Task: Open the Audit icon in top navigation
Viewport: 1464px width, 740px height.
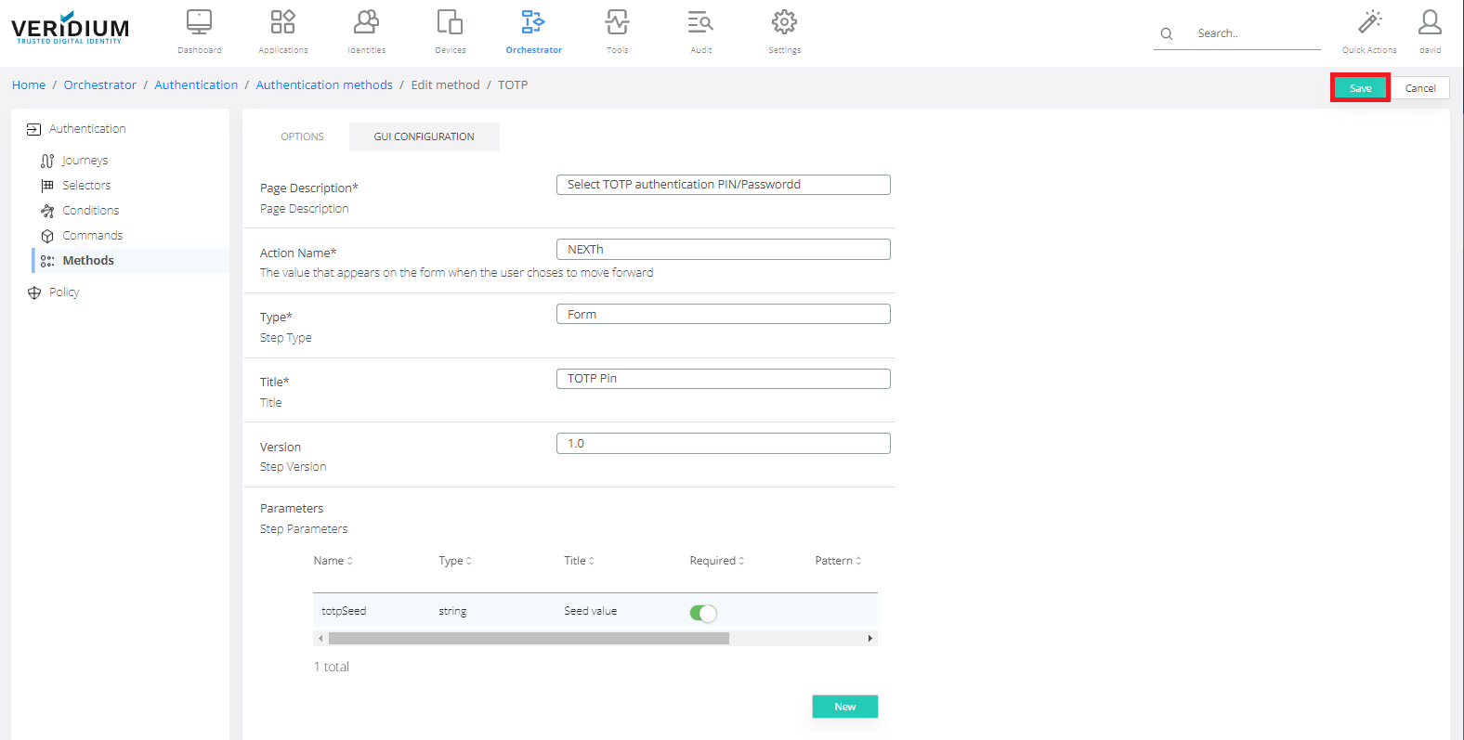Action: [x=700, y=22]
